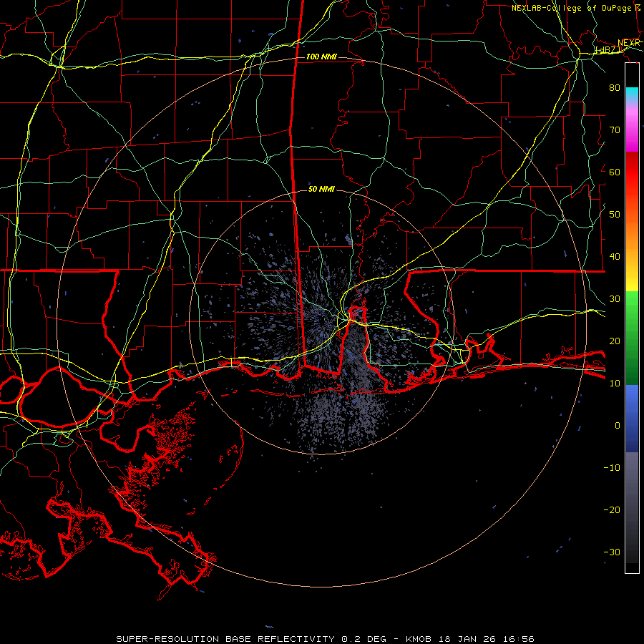644x644 pixels.
Task: Click the "-20" value on dBZ scale
Action: [612, 509]
